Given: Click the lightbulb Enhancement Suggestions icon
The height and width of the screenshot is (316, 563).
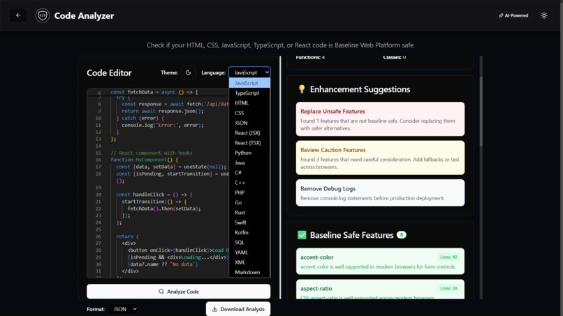Looking at the screenshot, I should [302, 89].
